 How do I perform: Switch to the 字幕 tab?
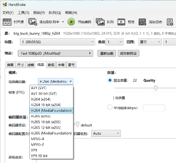(61, 65)
